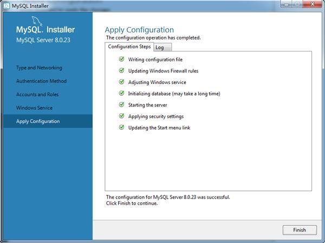325x243 pixels.
Task: Click the MySQL dolphin logo
Action: (37, 21)
